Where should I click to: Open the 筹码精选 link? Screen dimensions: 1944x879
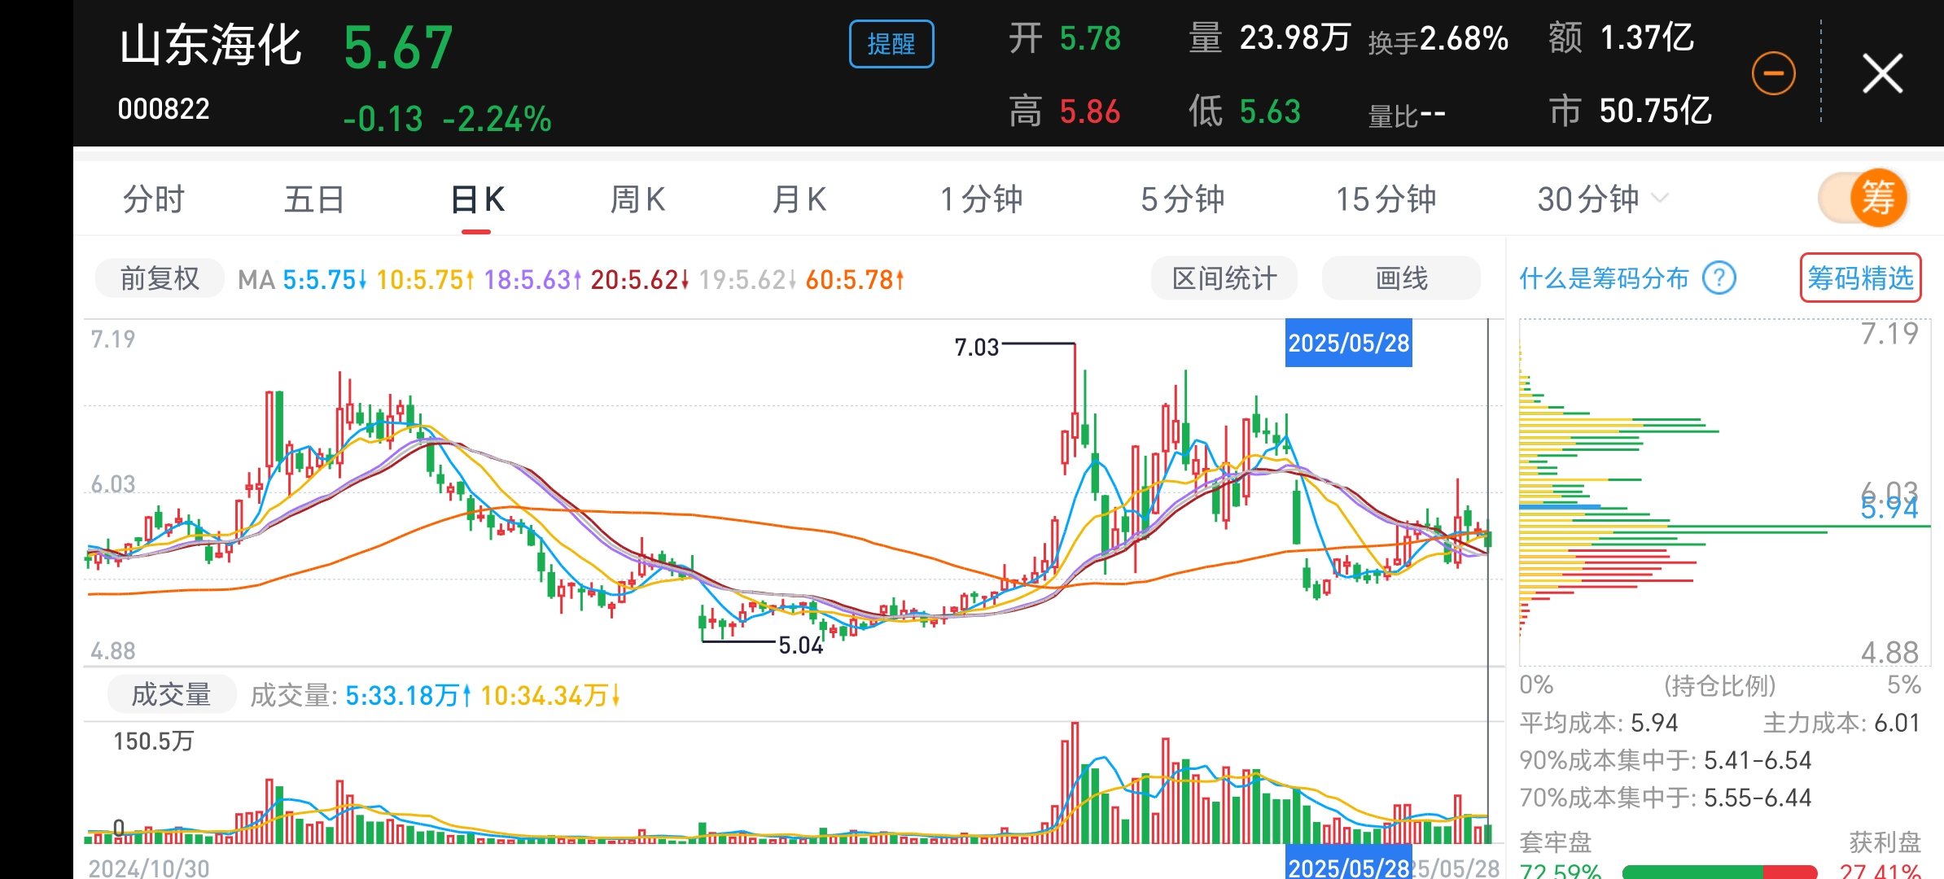1860,278
